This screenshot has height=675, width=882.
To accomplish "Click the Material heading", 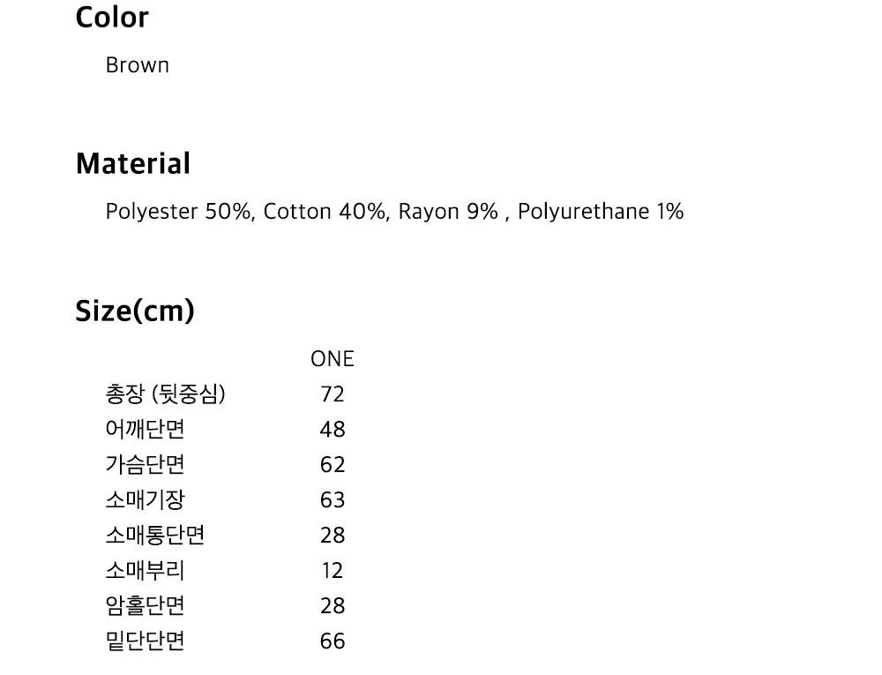I will pos(132,164).
